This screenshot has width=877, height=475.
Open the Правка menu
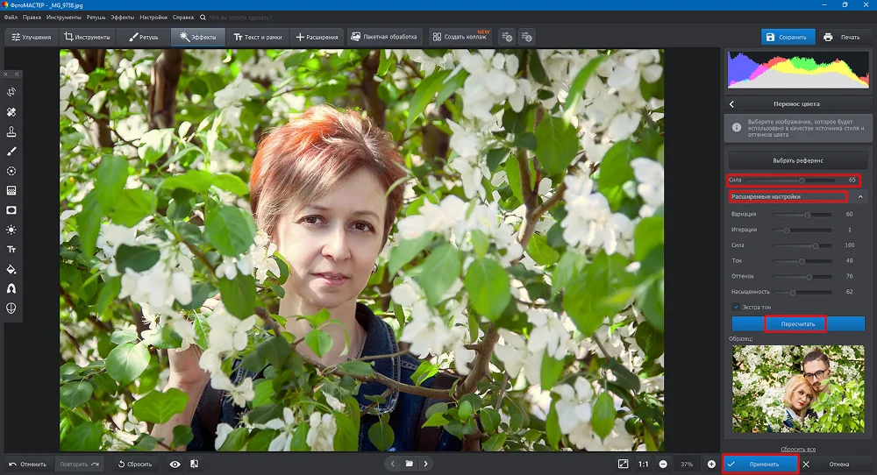click(x=32, y=18)
